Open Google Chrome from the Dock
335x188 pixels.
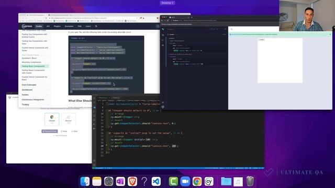pos(197,181)
